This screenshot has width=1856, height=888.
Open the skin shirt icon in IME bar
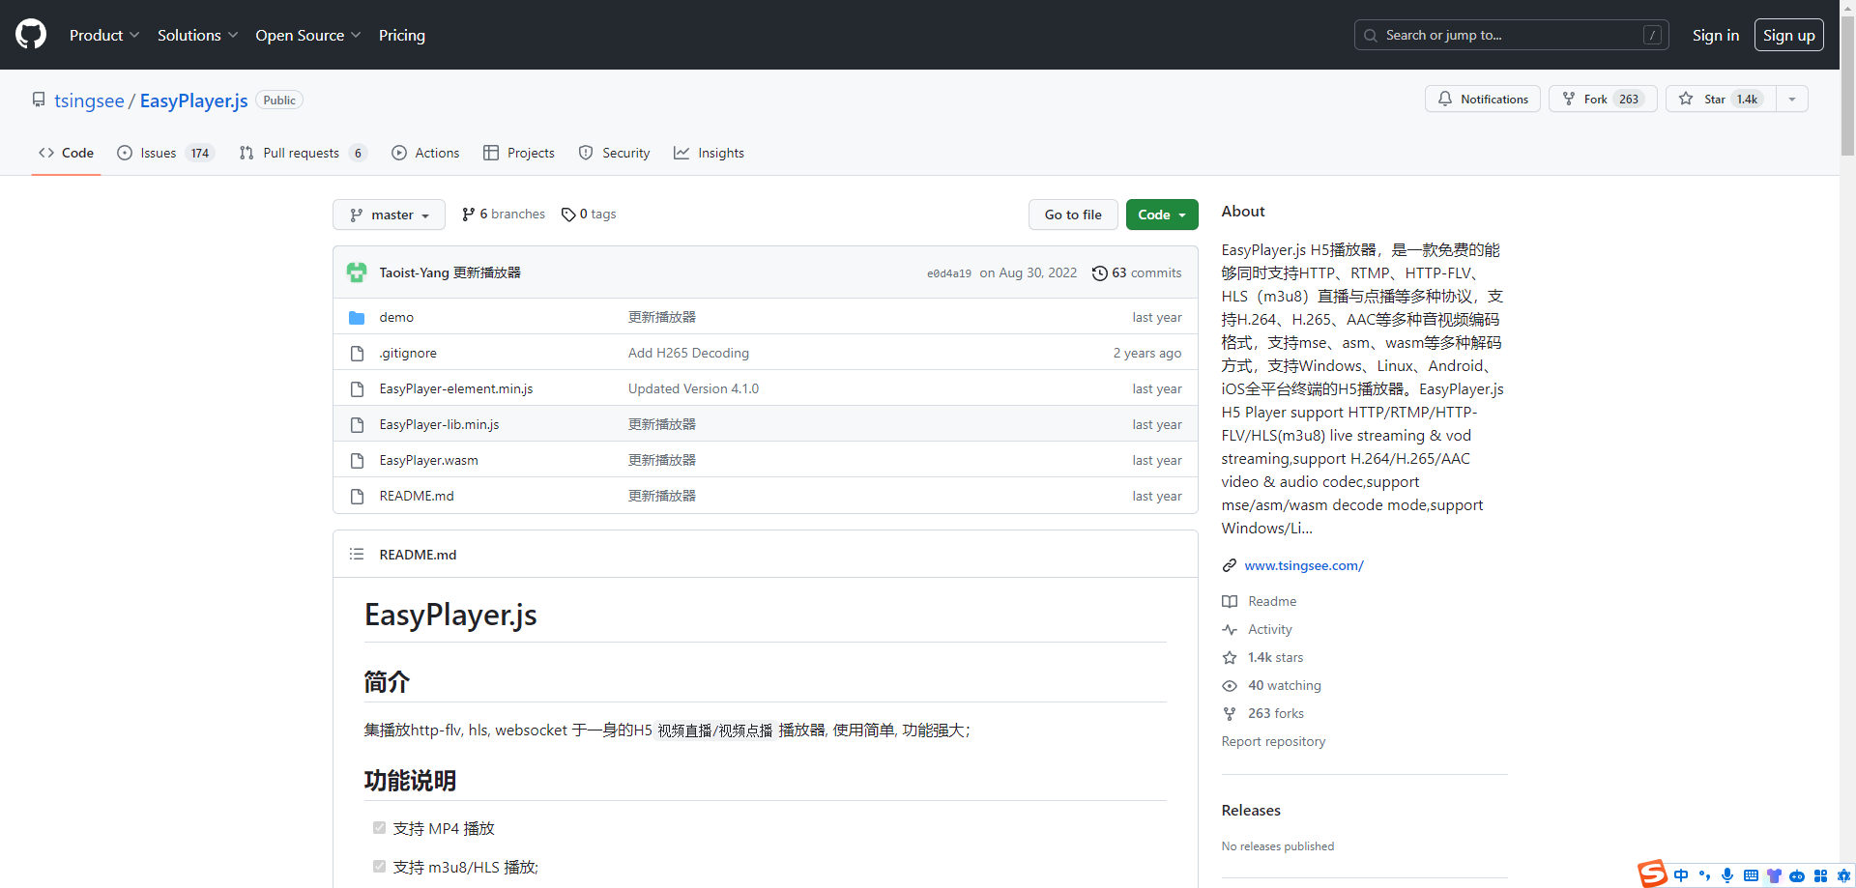point(1774,875)
